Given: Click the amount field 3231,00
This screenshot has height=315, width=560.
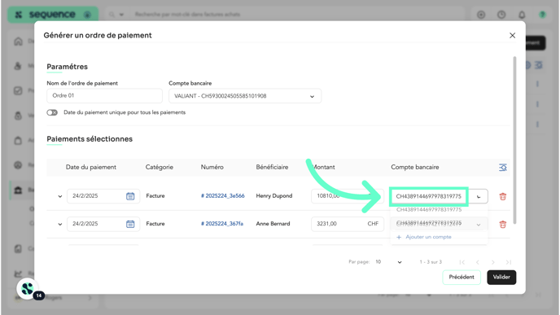Looking at the screenshot, I should (347, 224).
